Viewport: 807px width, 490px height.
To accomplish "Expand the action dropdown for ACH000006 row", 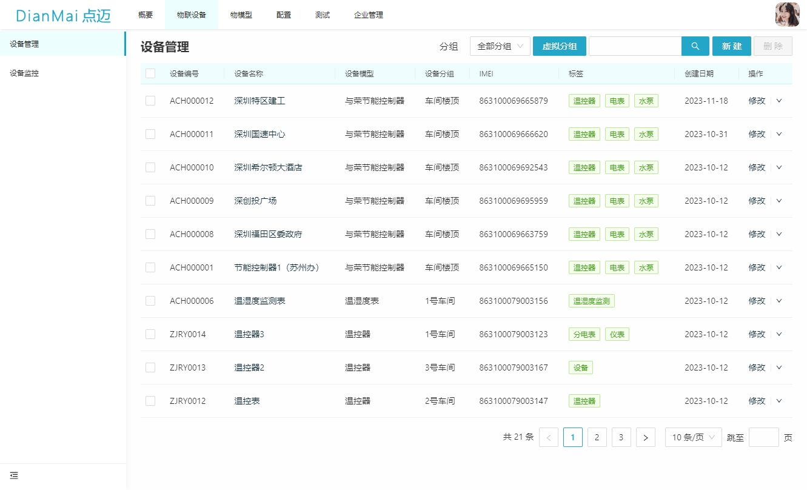I will [x=779, y=301].
